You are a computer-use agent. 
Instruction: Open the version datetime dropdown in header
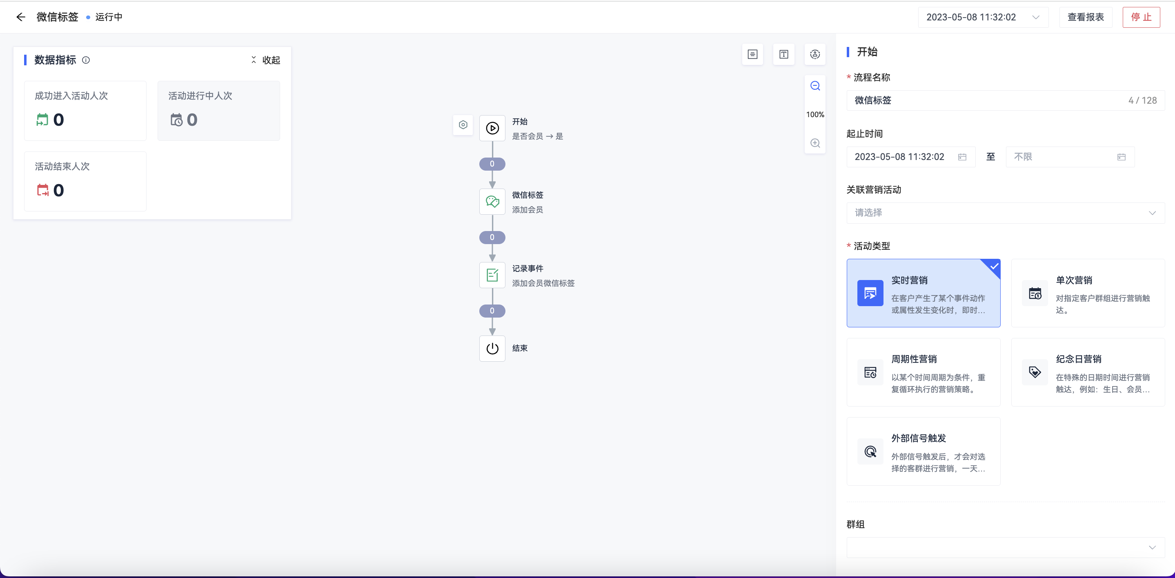pyautogui.click(x=983, y=17)
